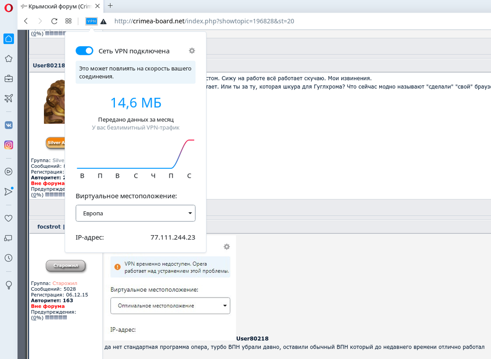Open the heart bookmarks icon in sidebar

pyautogui.click(x=9, y=218)
